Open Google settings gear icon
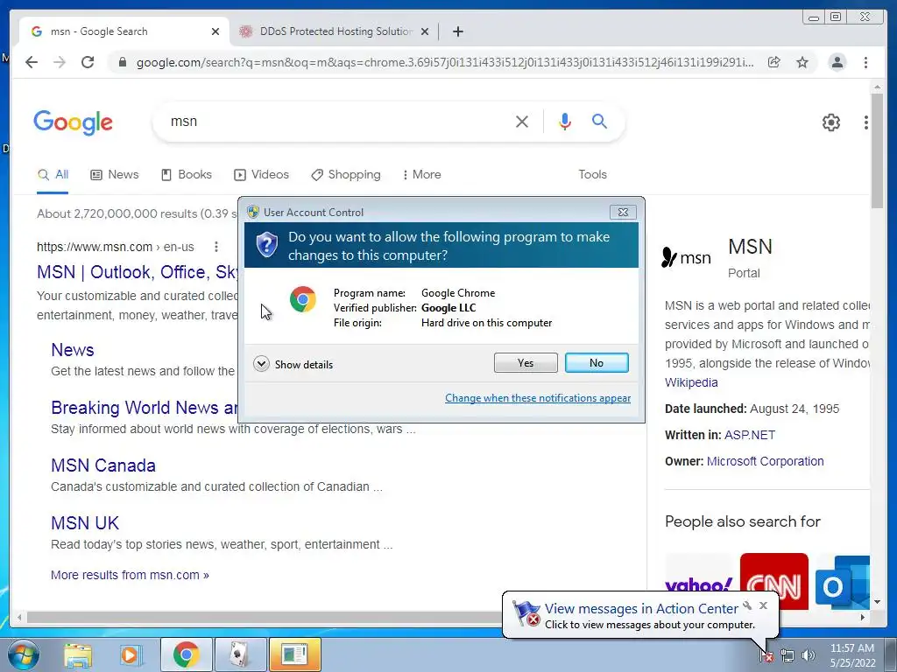Image resolution: width=897 pixels, height=672 pixels. pyautogui.click(x=831, y=122)
